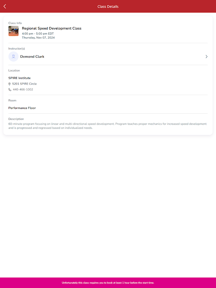Click the class description paragraph
216x288 pixels.
pyautogui.click(x=108, y=126)
